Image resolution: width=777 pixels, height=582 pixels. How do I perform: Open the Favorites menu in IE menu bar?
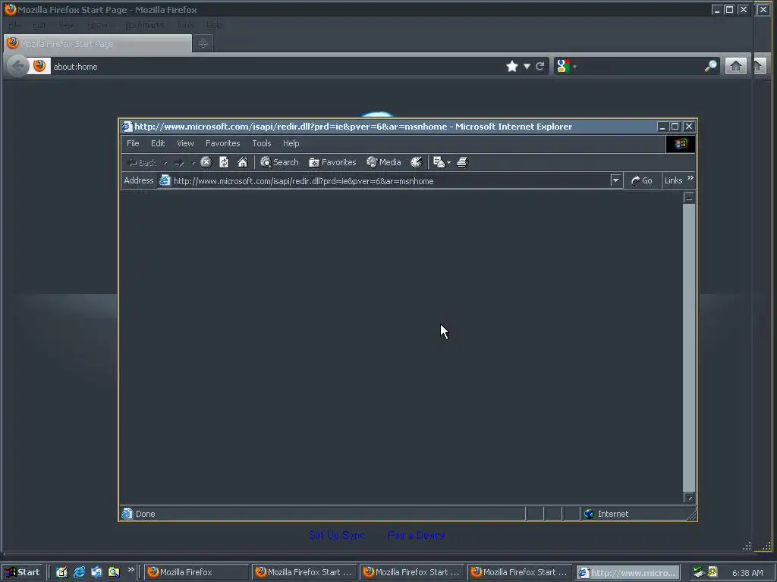pyautogui.click(x=223, y=143)
